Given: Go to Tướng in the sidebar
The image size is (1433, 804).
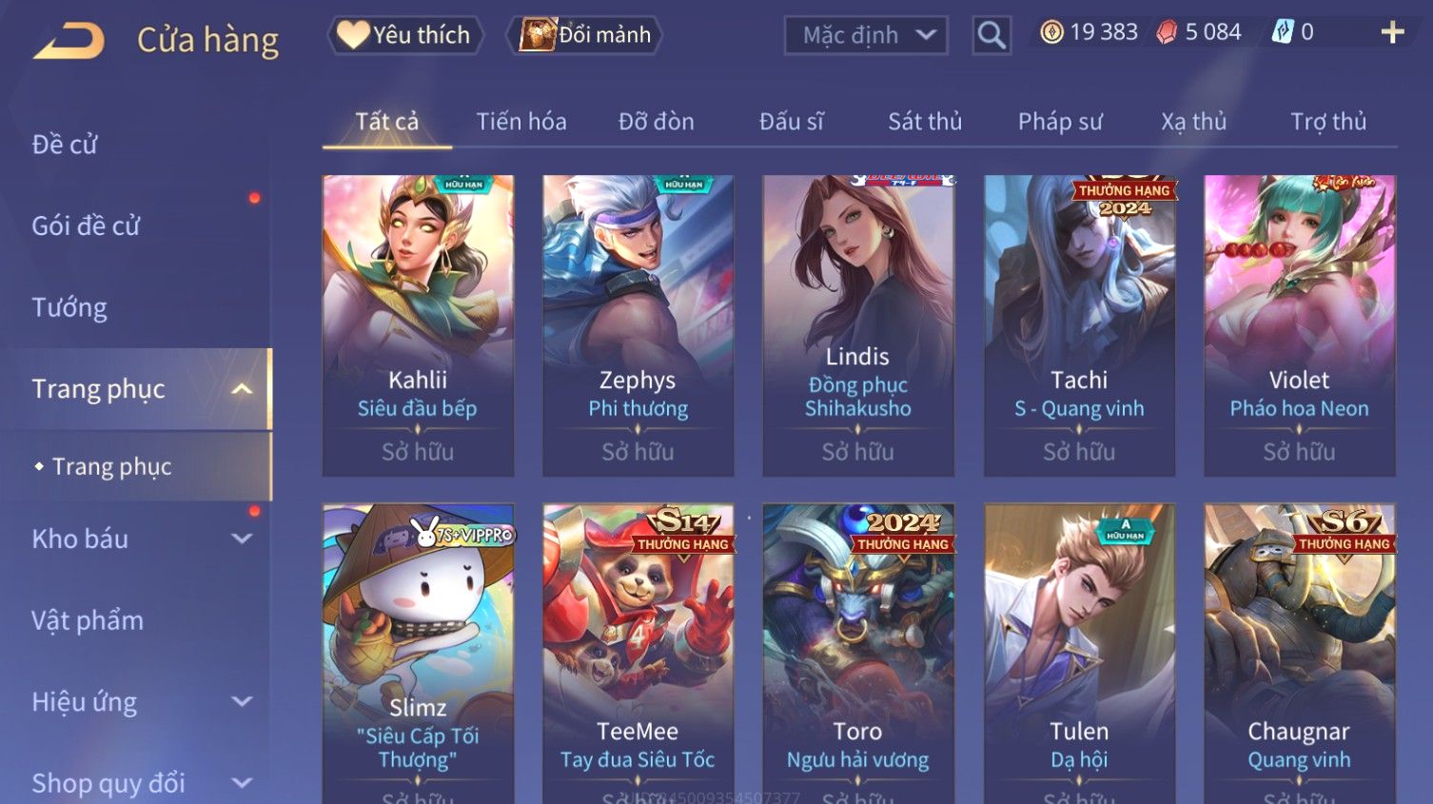Looking at the screenshot, I should click(69, 307).
